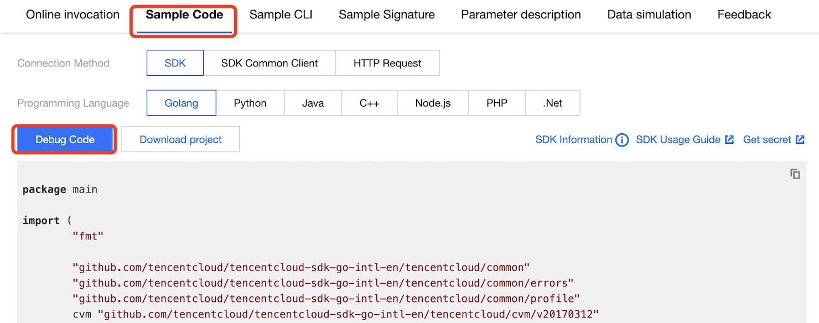
Task: Select Node.js language option
Action: pyautogui.click(x=433, y=103)
